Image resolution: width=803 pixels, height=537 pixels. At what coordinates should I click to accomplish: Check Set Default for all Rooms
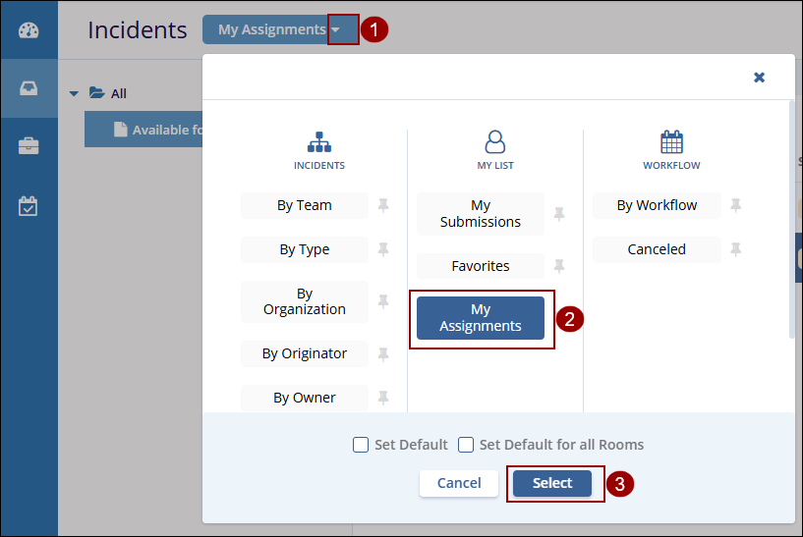(x=466, y=445)
